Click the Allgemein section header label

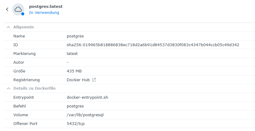(23, 27)
